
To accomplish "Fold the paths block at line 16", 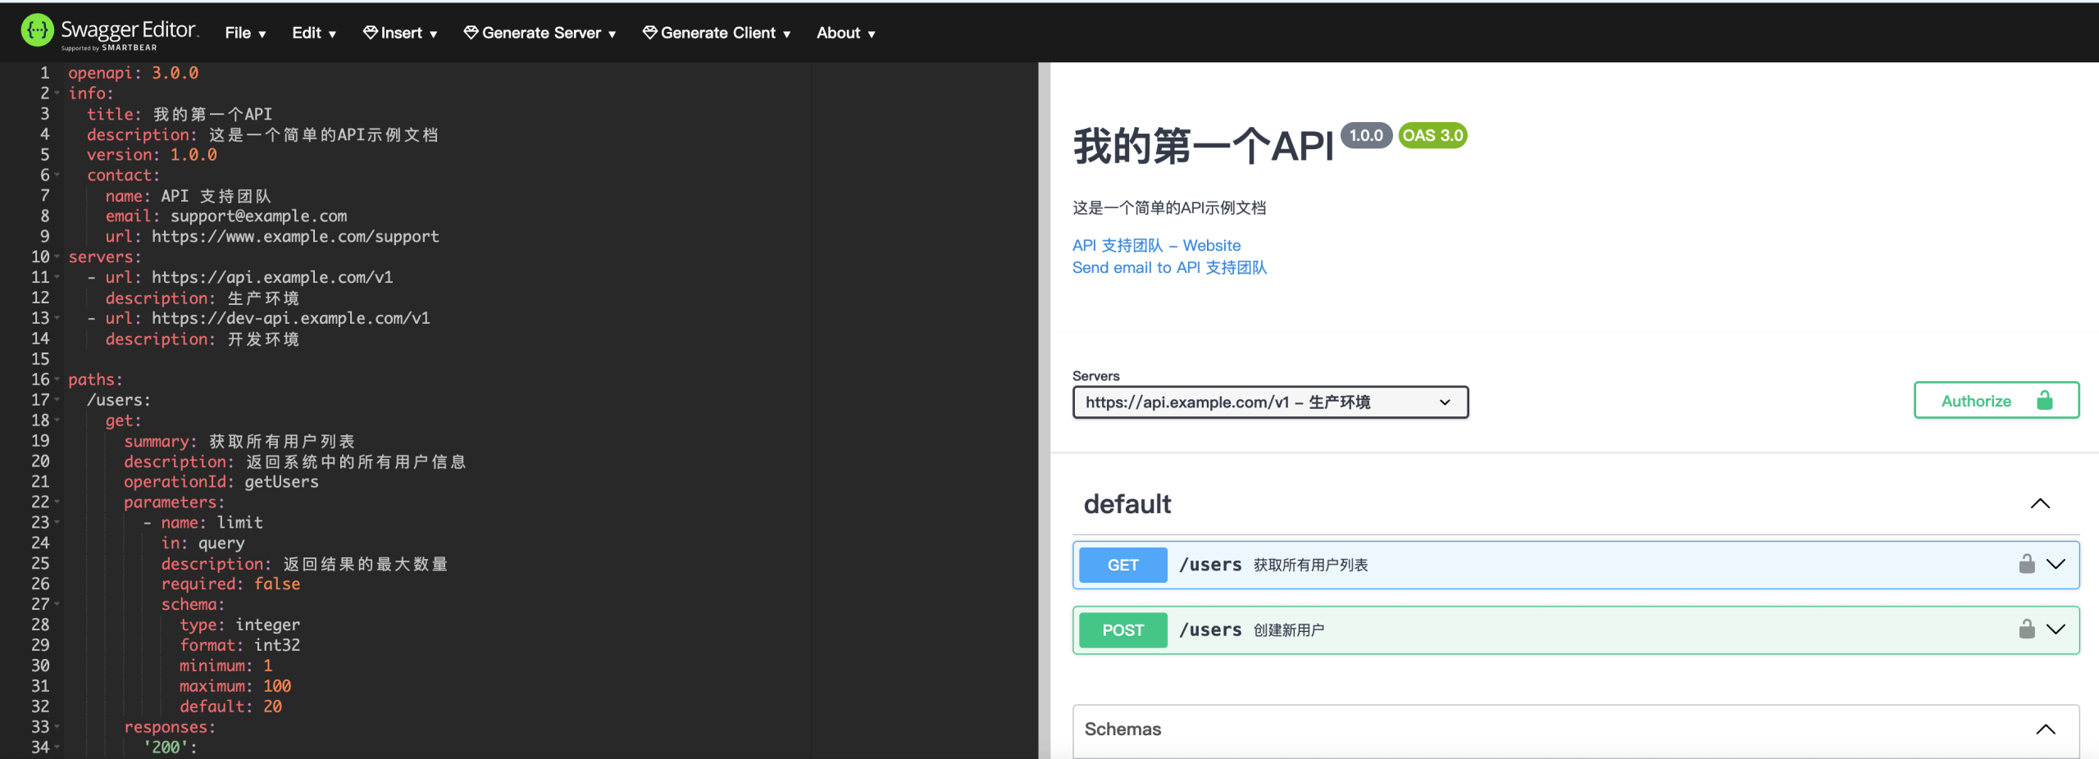I will coord(57,379).
